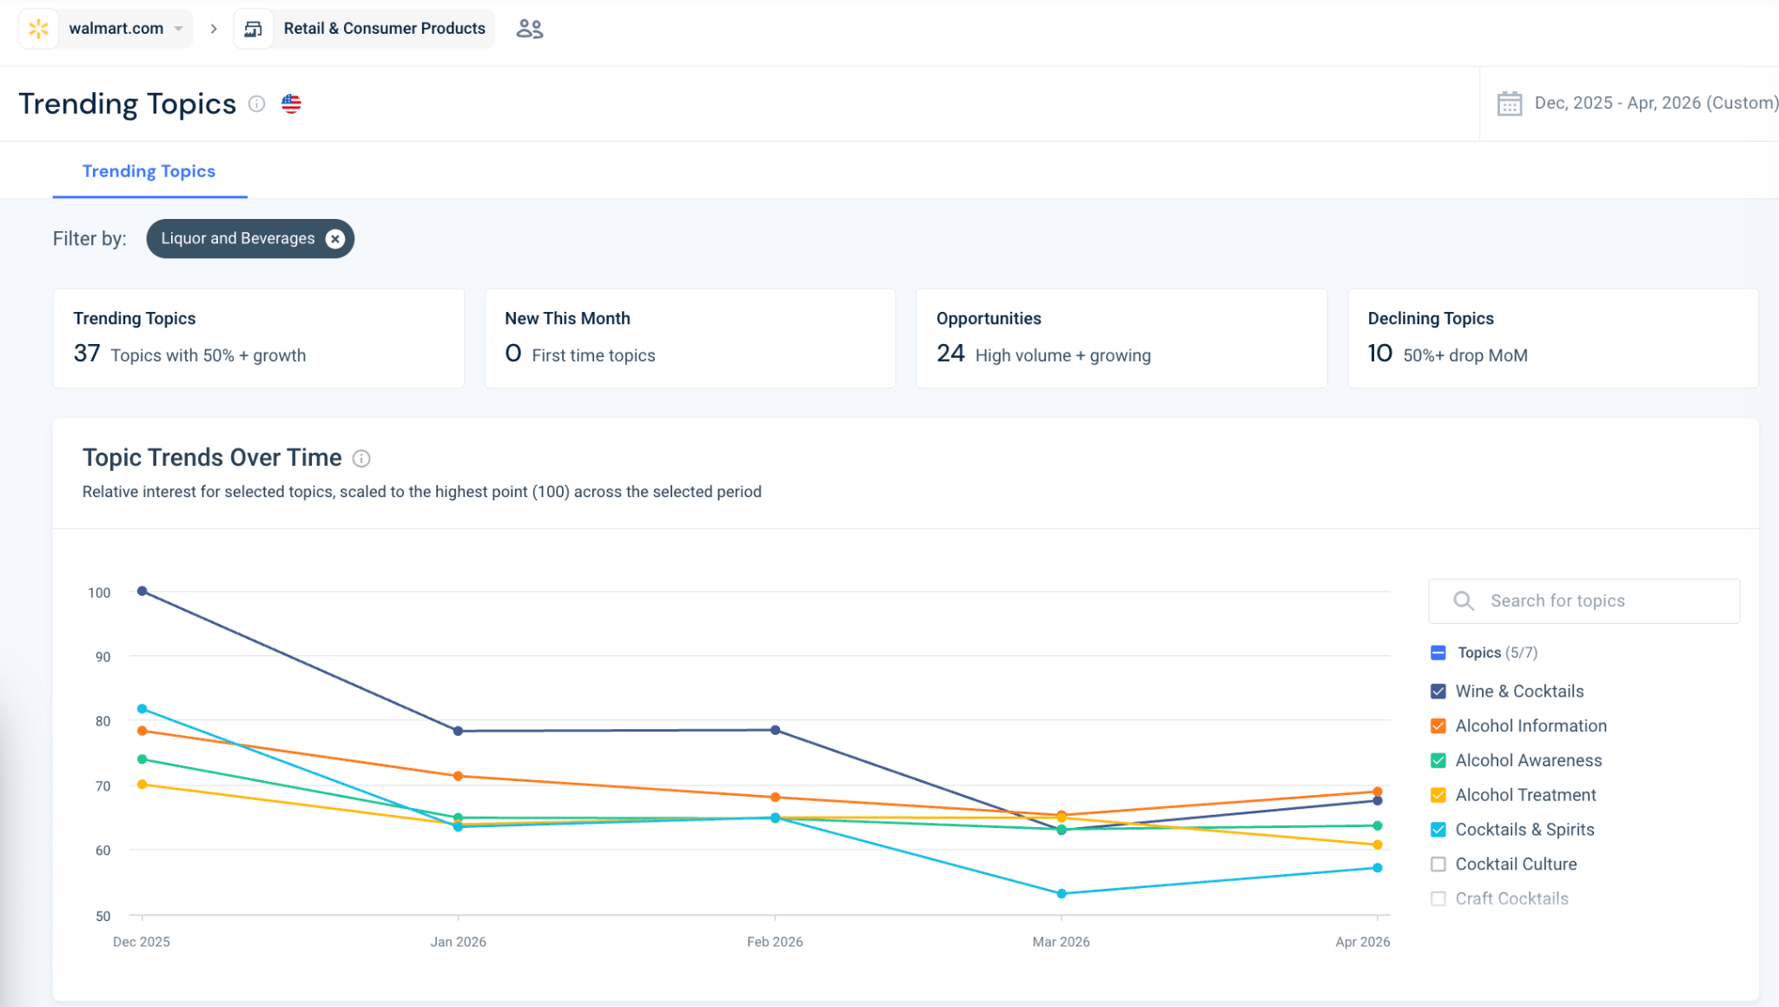Click Cocktails & Spirits Apr 2026 data point

tap(1378, 867)
